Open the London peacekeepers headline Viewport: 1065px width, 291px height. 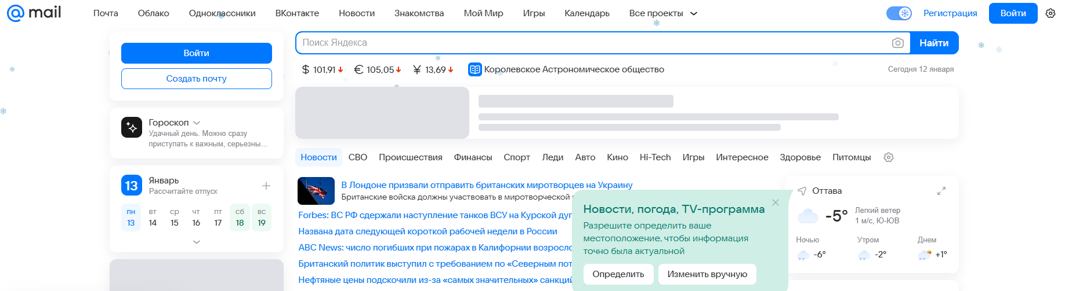[x=487, y=185]
